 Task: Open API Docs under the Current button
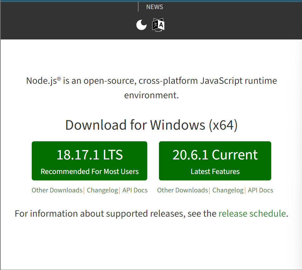pyautogui.click(x=260, y=190)
